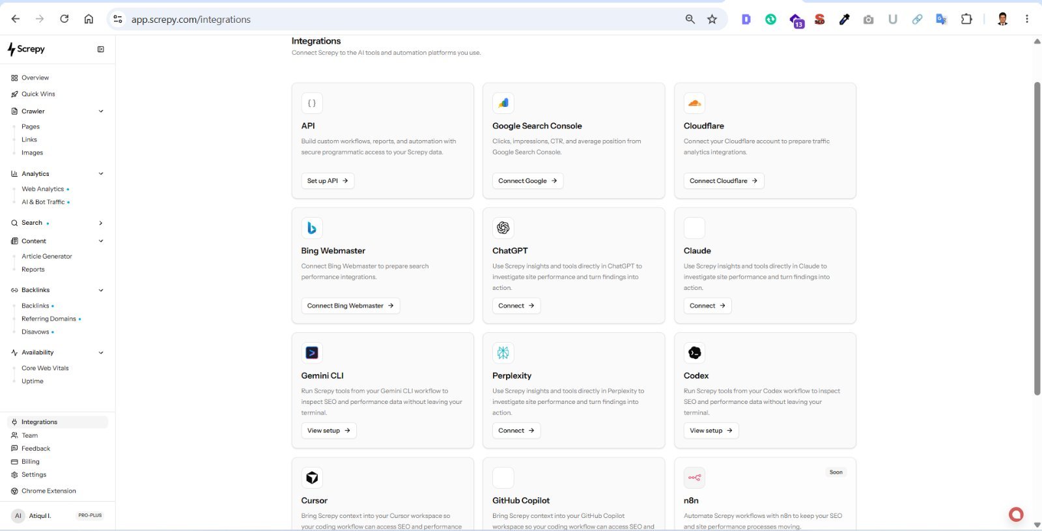The width and height of the screenshot is (1042, 531).
Task: Open Disavows in the sidebar
Action: [35, 332]
